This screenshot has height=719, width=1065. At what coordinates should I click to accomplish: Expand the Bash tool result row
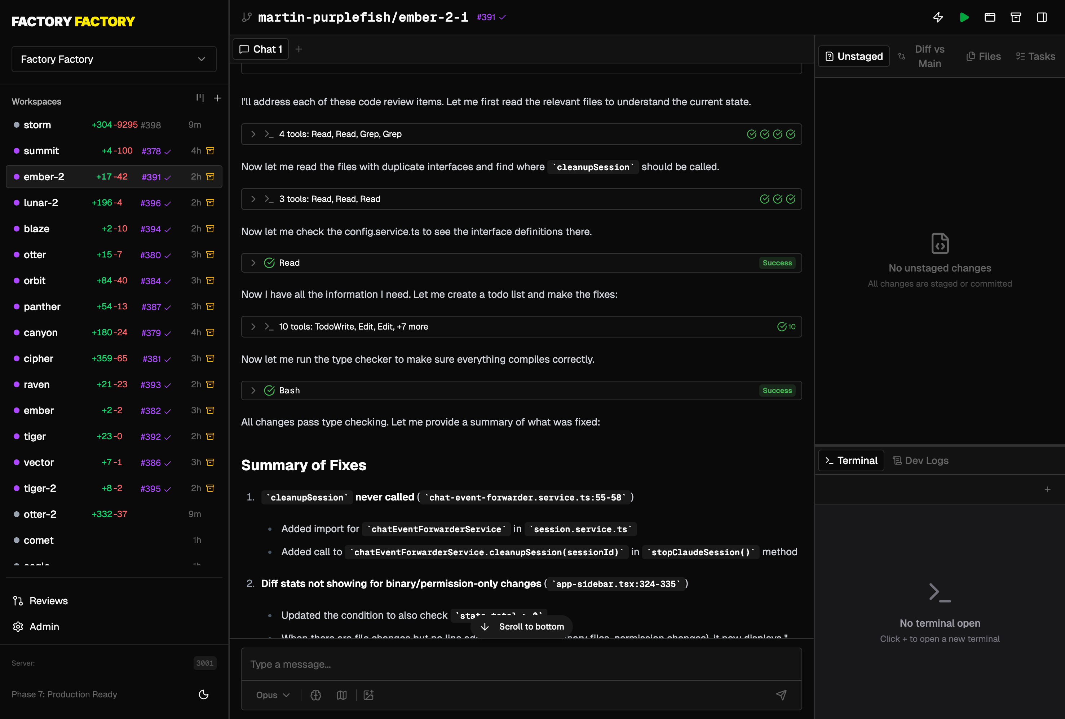(521, 391)
